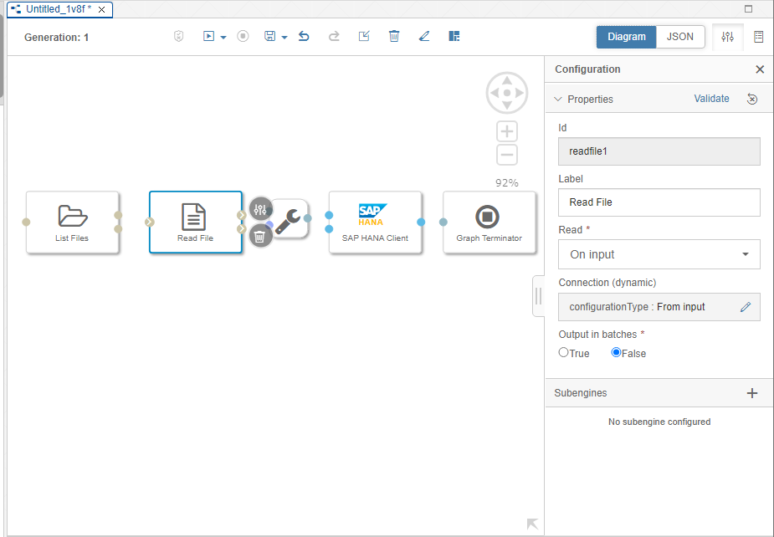The width and height of the screenshot is (774, 537).
Task: Open the Read 'On input' dropdown
Action: tap(659, 254)
